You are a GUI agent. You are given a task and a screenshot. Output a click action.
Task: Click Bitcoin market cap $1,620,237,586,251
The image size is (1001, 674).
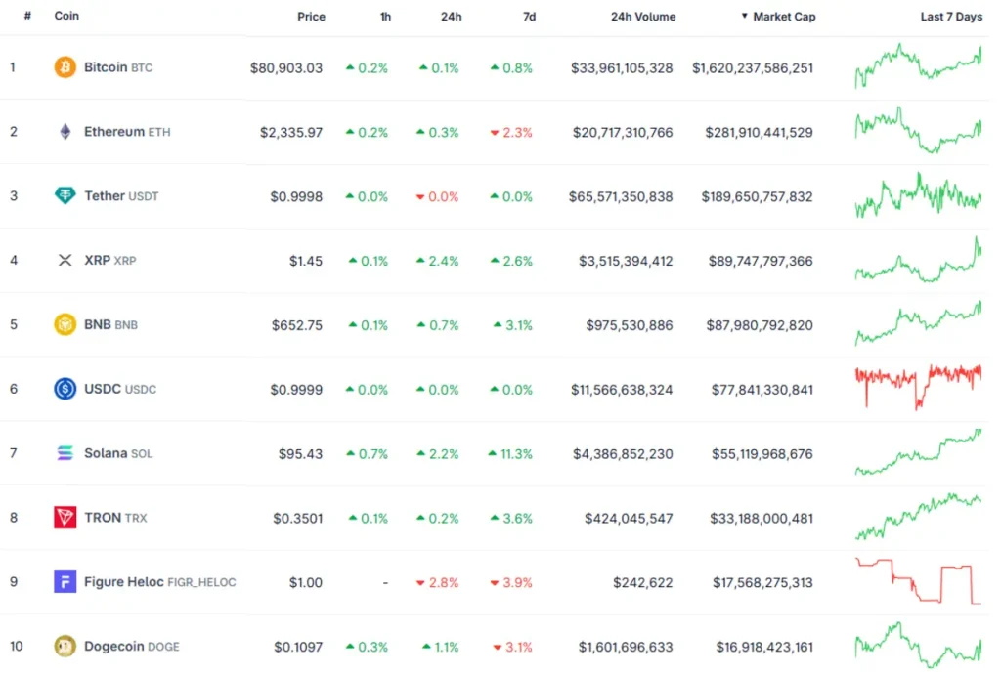(753, 68)
